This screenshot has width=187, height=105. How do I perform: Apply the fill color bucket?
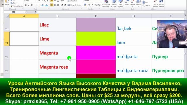(x=42, y=5)
